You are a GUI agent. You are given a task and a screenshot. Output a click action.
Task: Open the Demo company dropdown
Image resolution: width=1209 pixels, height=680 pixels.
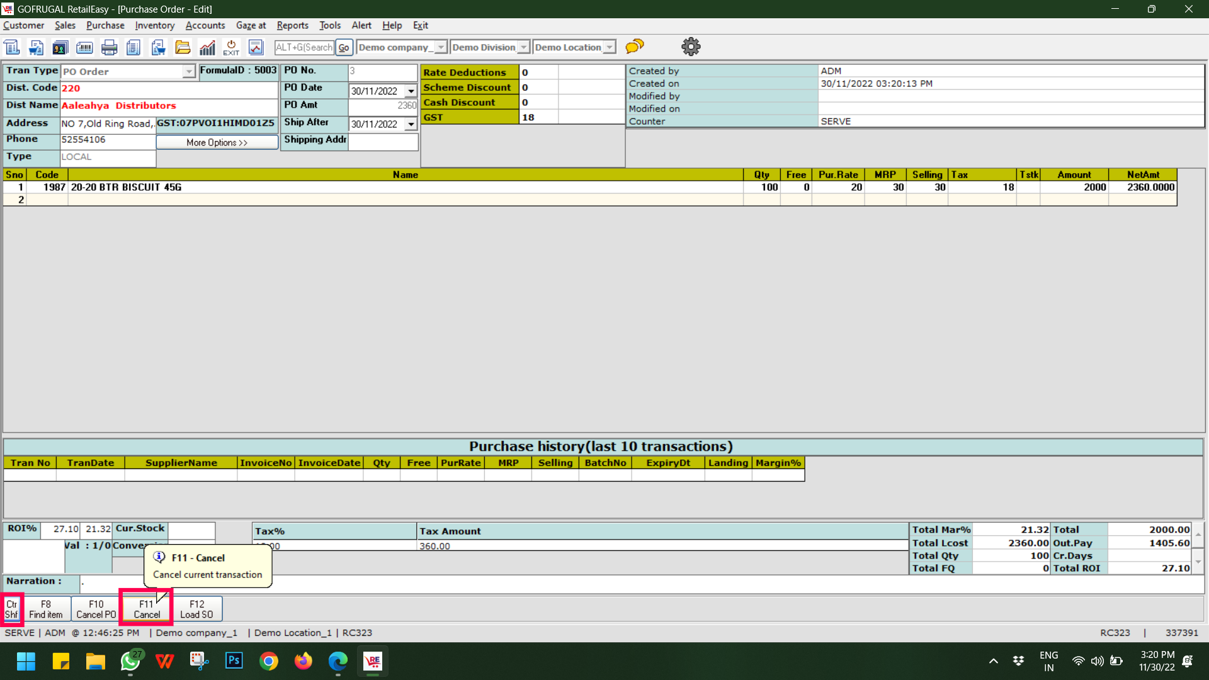click(x=441, y=47)
